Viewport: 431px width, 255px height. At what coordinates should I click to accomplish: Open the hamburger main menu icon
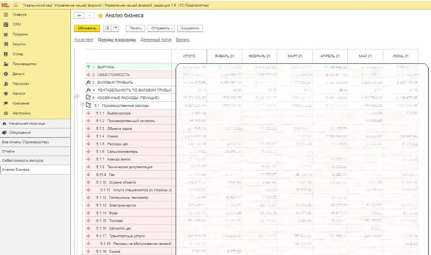pos(16,5)
